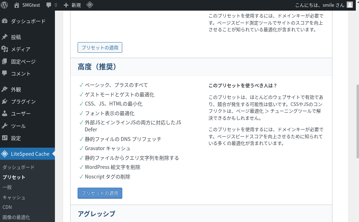
Task: Click フォント表示の最適化 list item
Action: pos(110,113)
